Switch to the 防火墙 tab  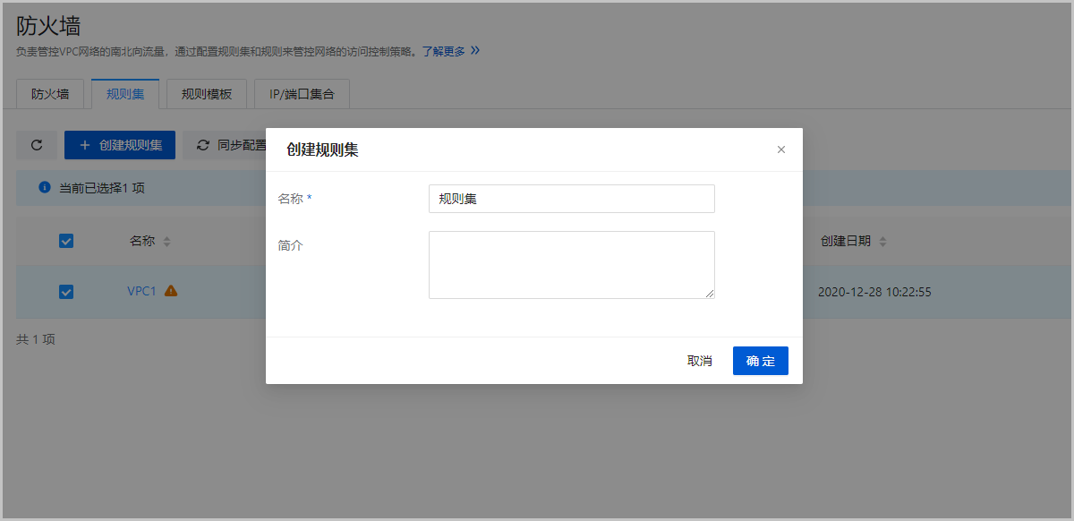[x=50, y=93]
